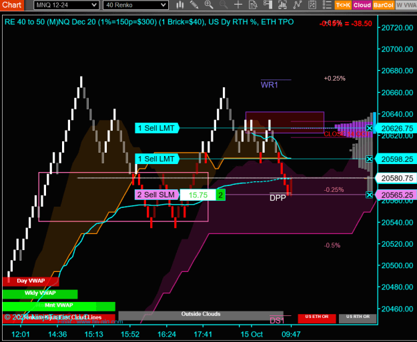Open the 40 Renko interval dropdown
This screenshot has width=417, height=342.
coord(135,5)
